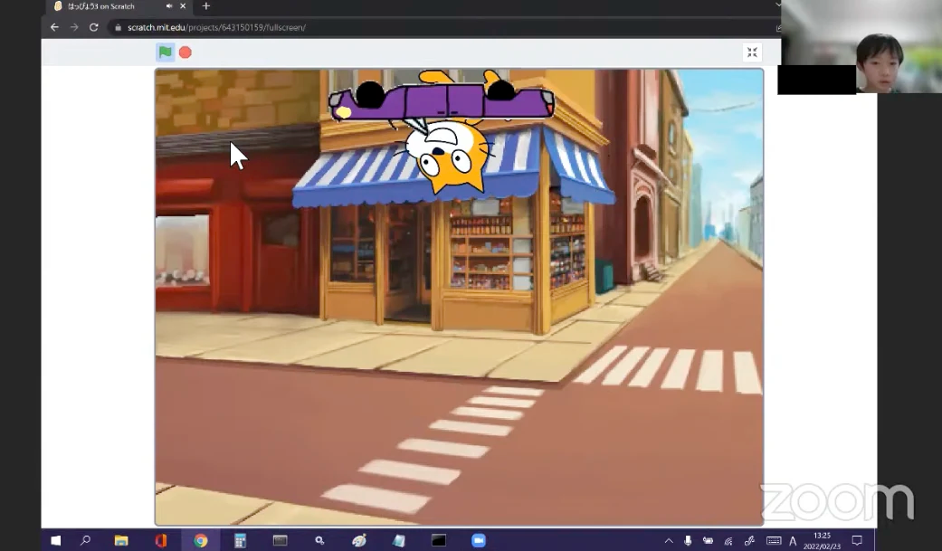Open the Paint app from the taskbar
Screen dimensions: 942x551
pos(359,540)
